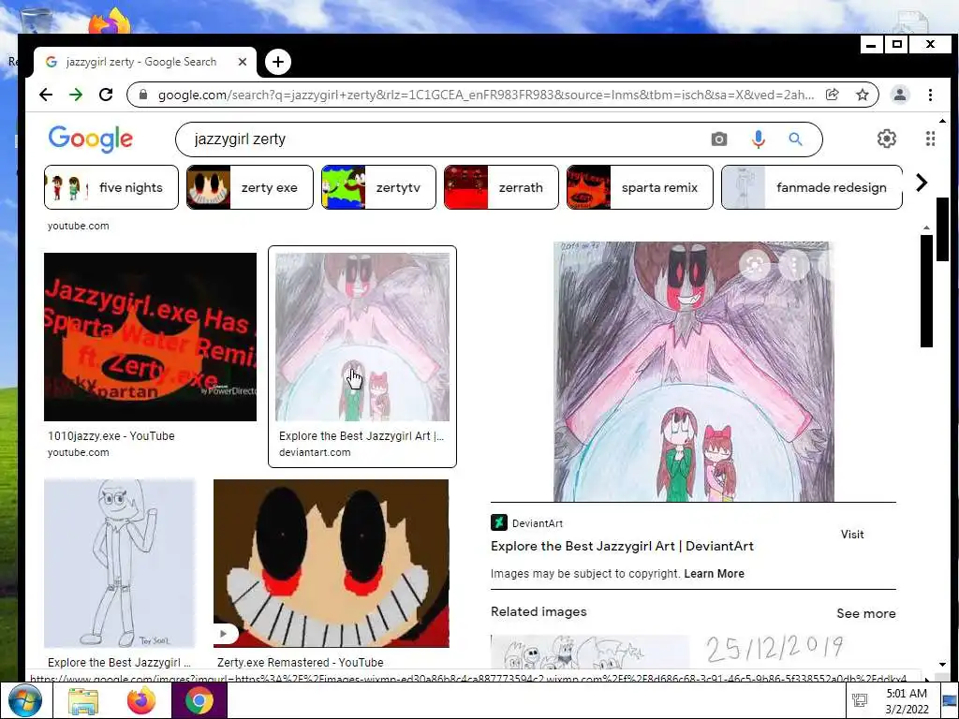
Task: Click the side panel scrollbar thumb
Action: coord(926,290)
